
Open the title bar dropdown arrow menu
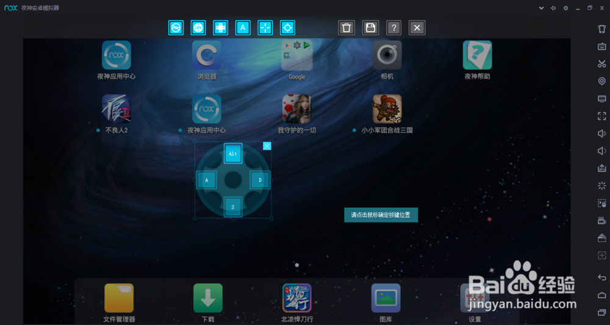click(541, 8)
